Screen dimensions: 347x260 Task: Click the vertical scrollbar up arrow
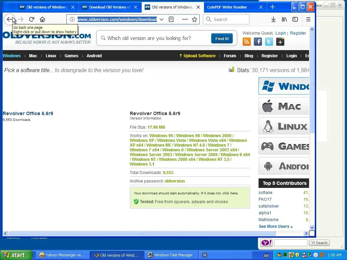[312, 29]
